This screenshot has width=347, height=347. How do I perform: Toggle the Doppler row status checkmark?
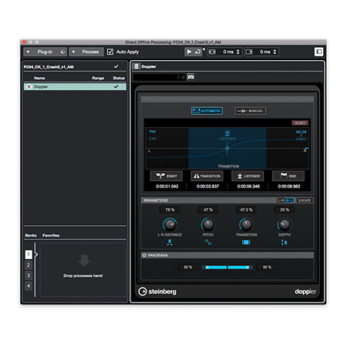116,86
